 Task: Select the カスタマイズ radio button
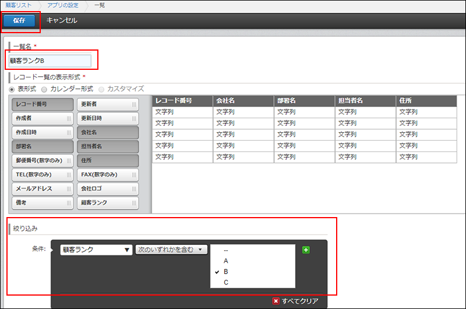[102, 89]
